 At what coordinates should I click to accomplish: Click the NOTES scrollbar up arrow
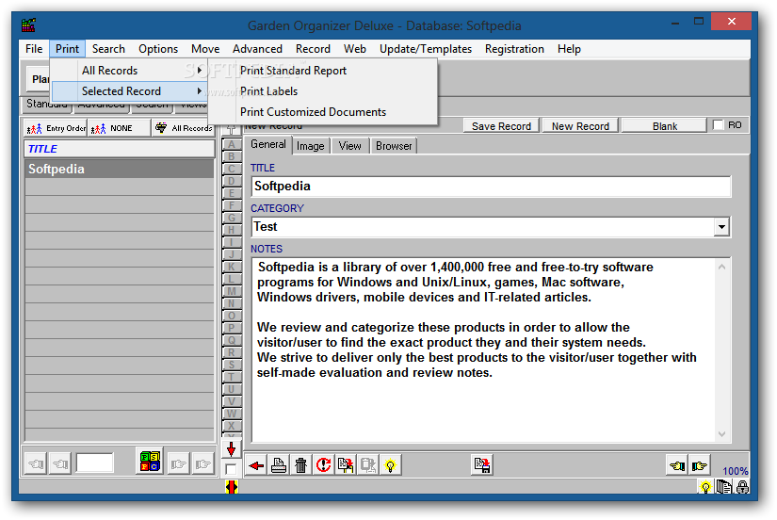[722, 267]
